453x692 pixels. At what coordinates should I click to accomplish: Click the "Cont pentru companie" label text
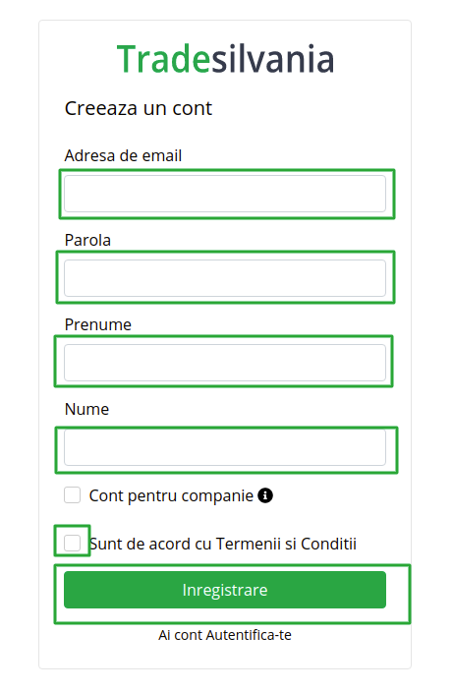[x=171, y=496]
